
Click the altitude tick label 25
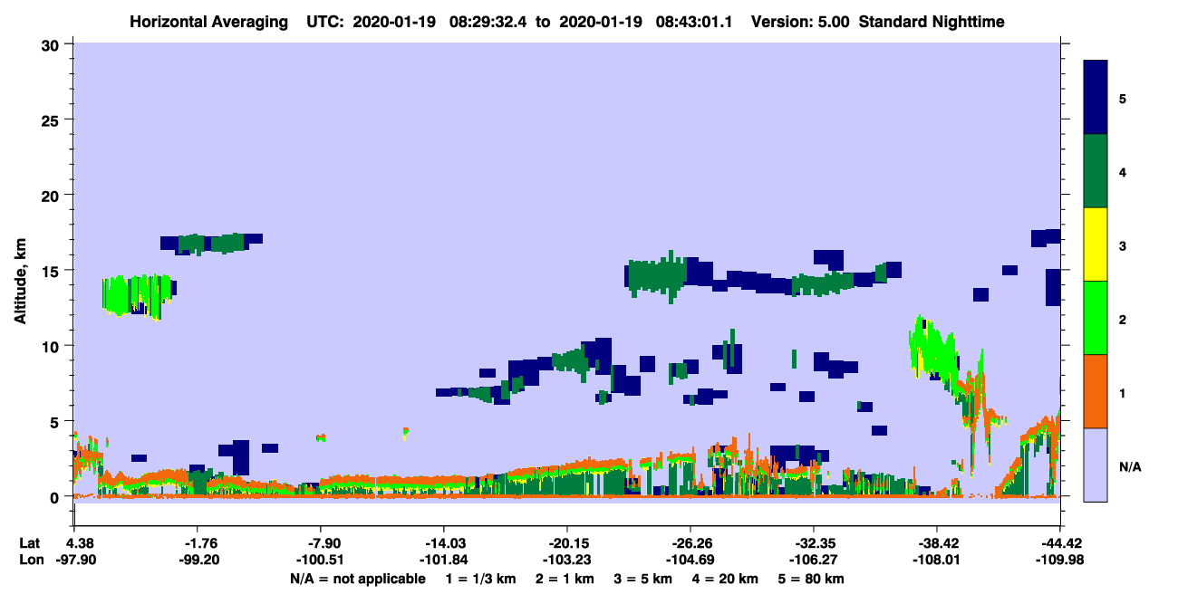pyautogui.click(x=53, y=120)
